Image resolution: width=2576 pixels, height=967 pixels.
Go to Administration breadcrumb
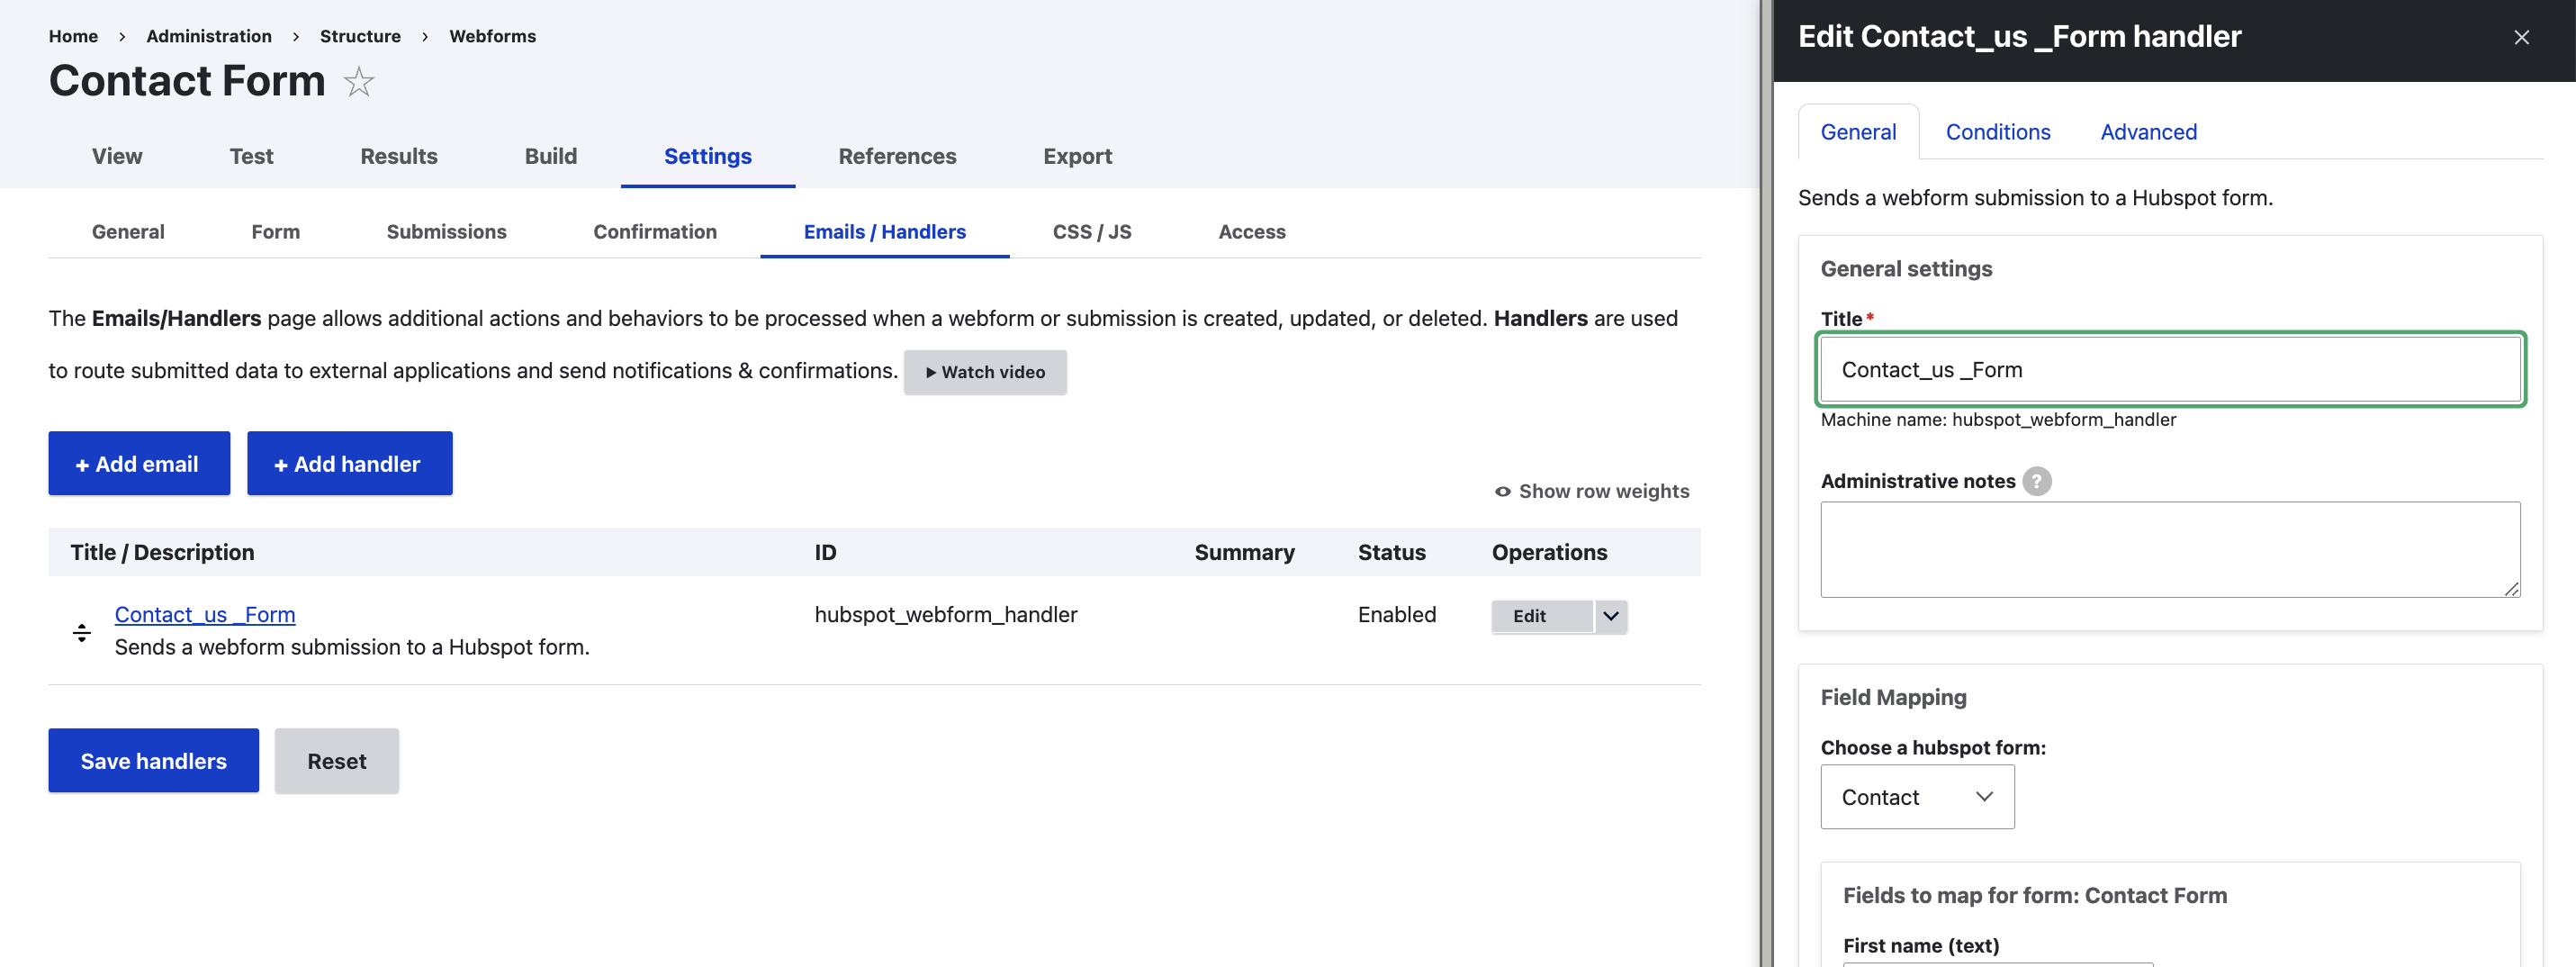(x=208, y=36)
